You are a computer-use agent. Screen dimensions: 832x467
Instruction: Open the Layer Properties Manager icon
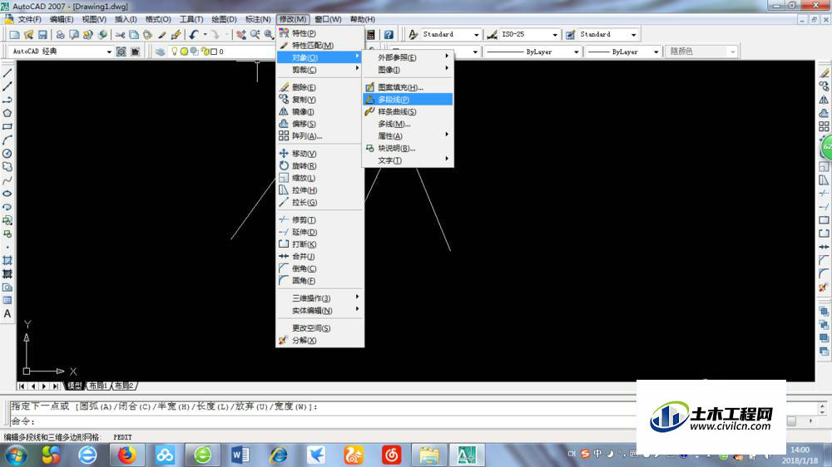[161, 52]
